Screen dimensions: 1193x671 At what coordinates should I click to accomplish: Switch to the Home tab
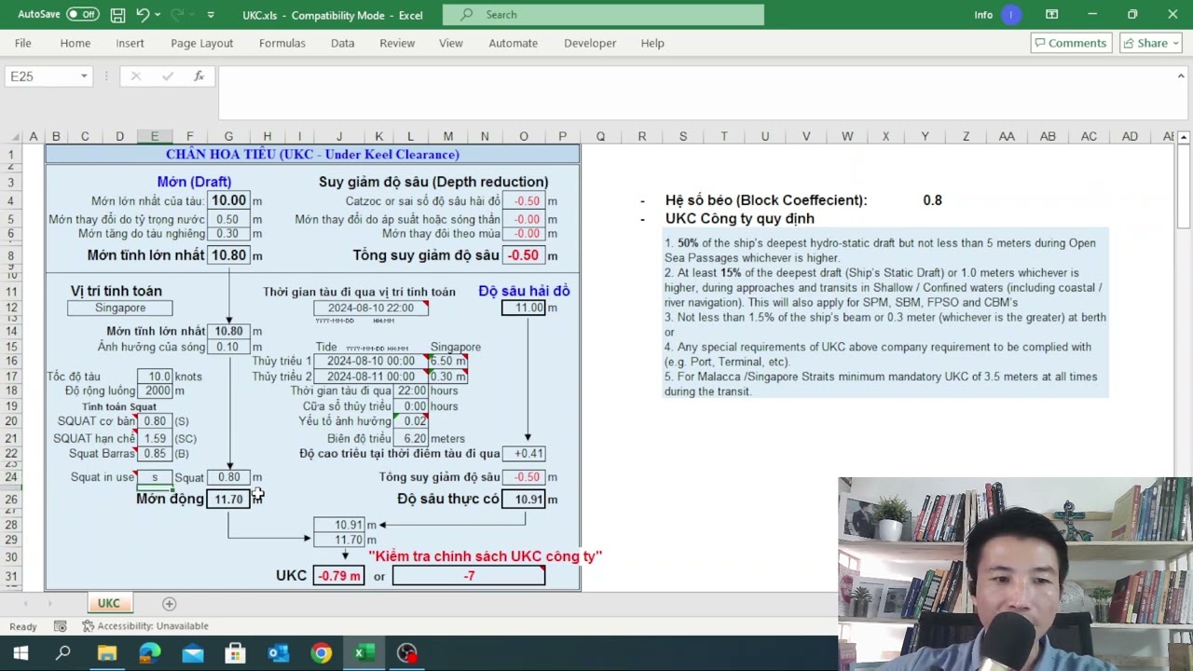(x=75, y=43)
